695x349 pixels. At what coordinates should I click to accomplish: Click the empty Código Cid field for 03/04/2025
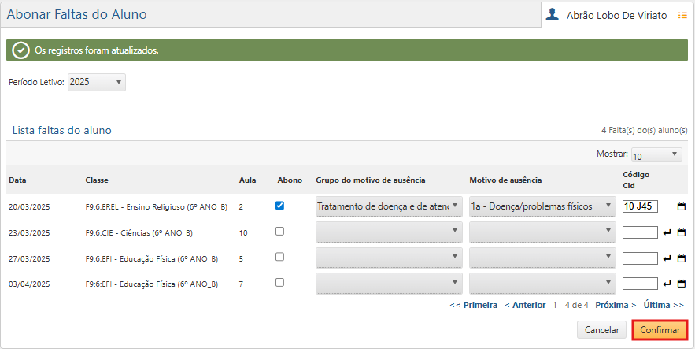pos(640,284)
